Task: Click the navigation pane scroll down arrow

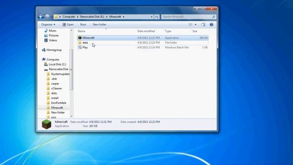Action: 71,116
